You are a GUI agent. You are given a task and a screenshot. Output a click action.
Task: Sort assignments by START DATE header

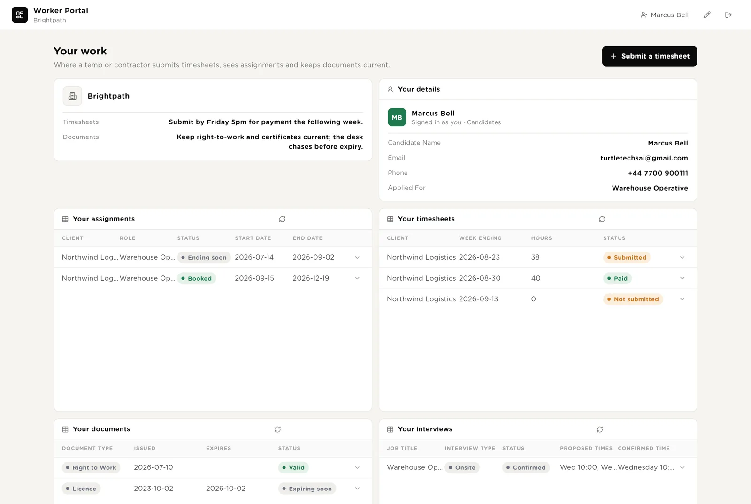(253, 238)
